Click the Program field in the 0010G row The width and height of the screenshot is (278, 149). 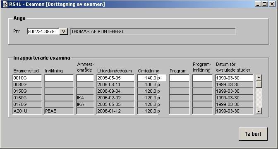click(179, 78)
